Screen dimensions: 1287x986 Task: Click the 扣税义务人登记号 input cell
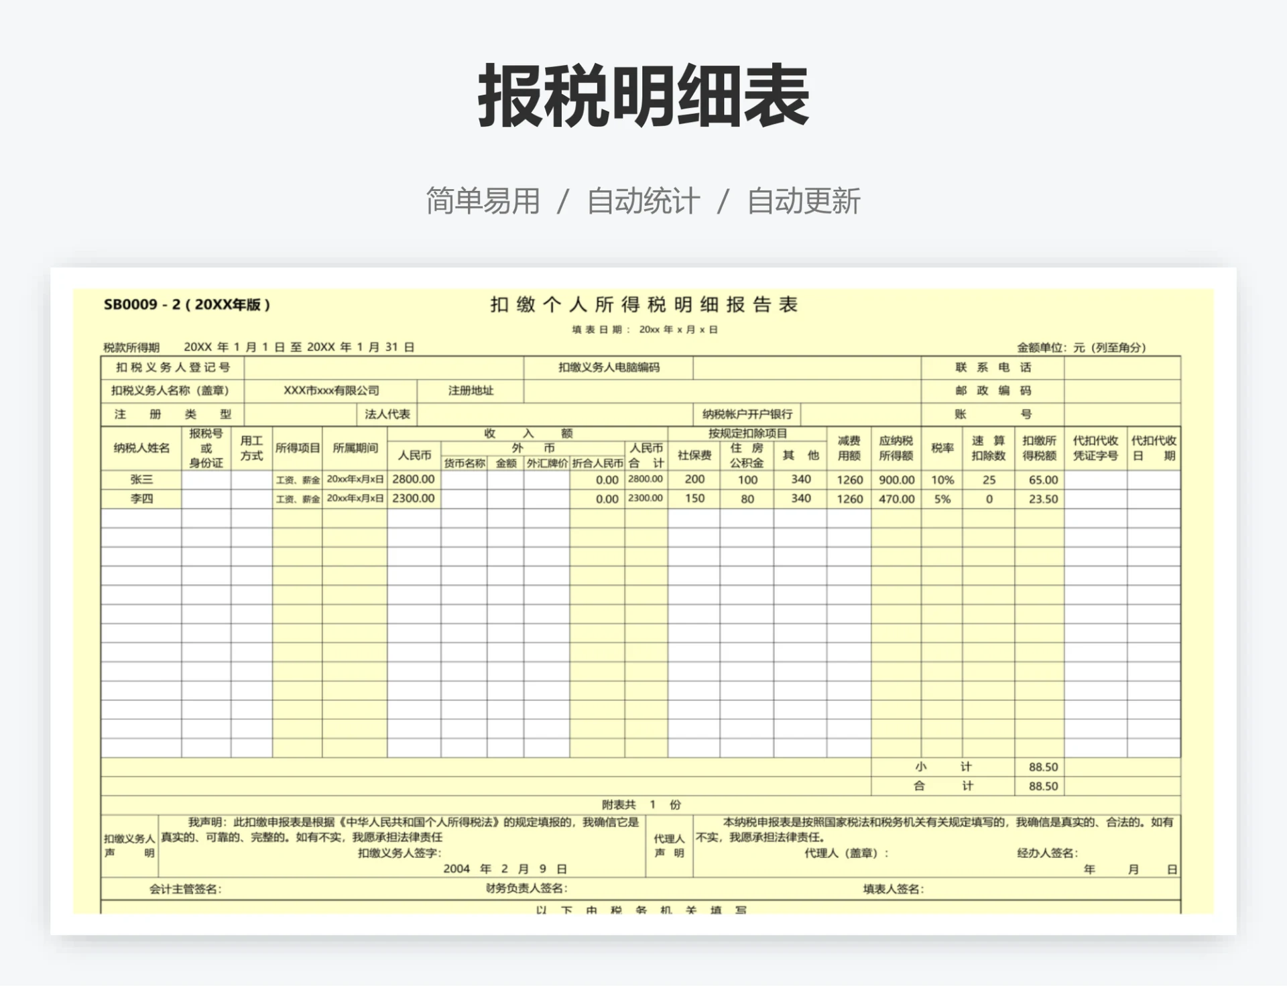[382, 367]
